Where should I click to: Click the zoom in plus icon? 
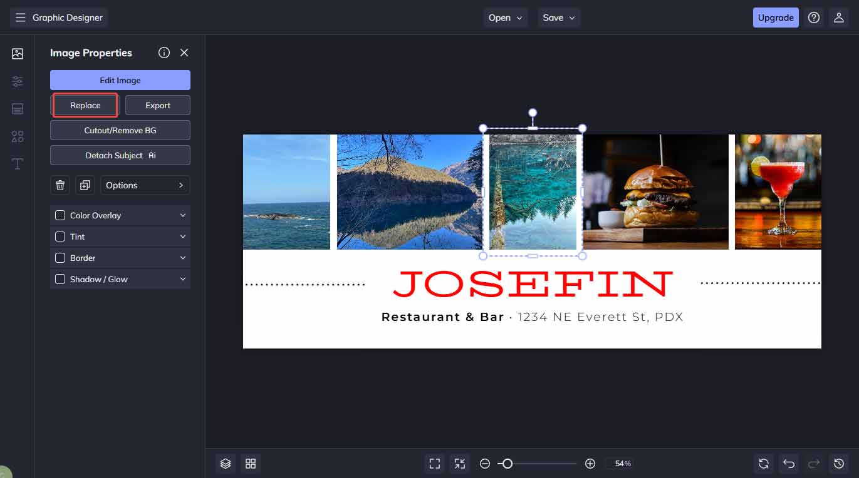[x=590, y=464]
